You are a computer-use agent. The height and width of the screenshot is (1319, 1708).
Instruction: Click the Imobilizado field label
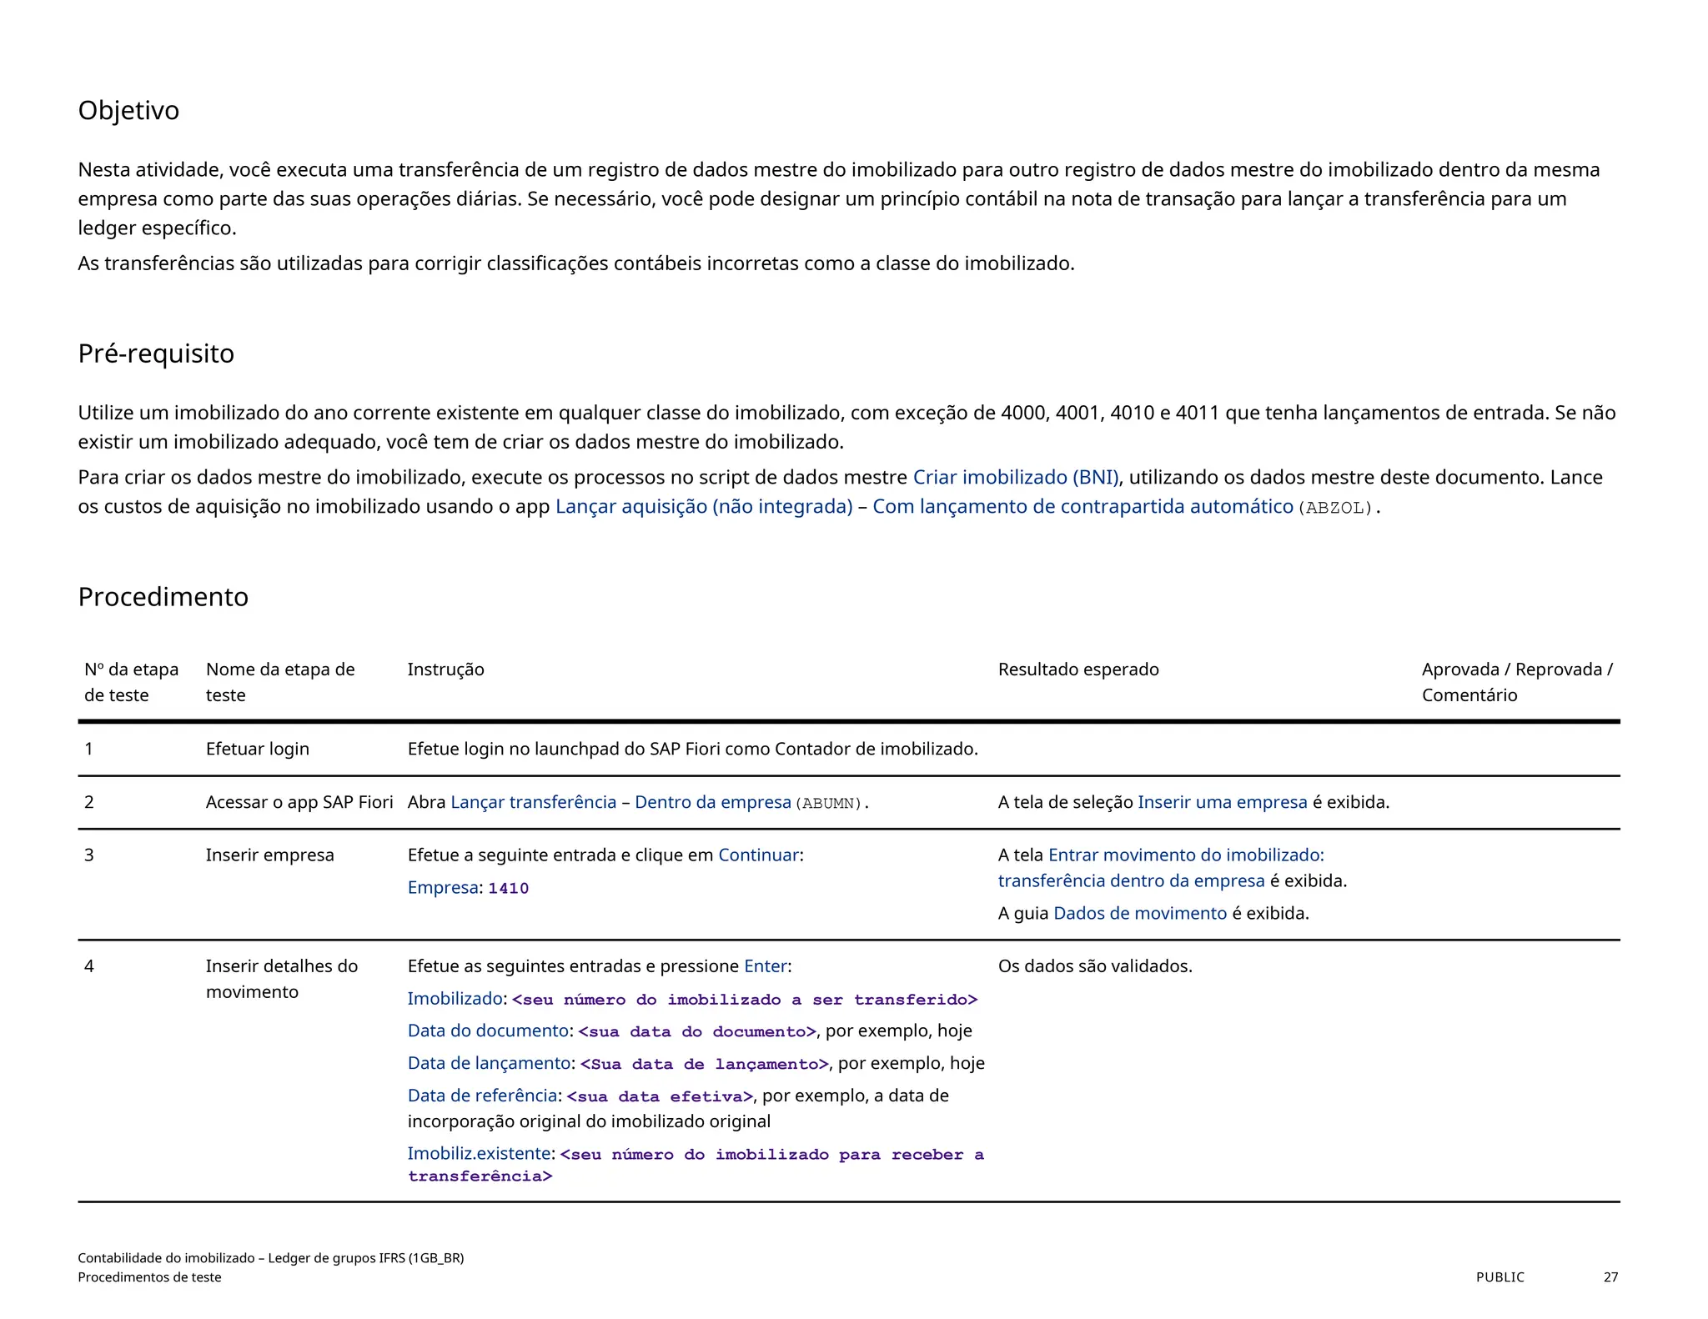coord(455,998)
